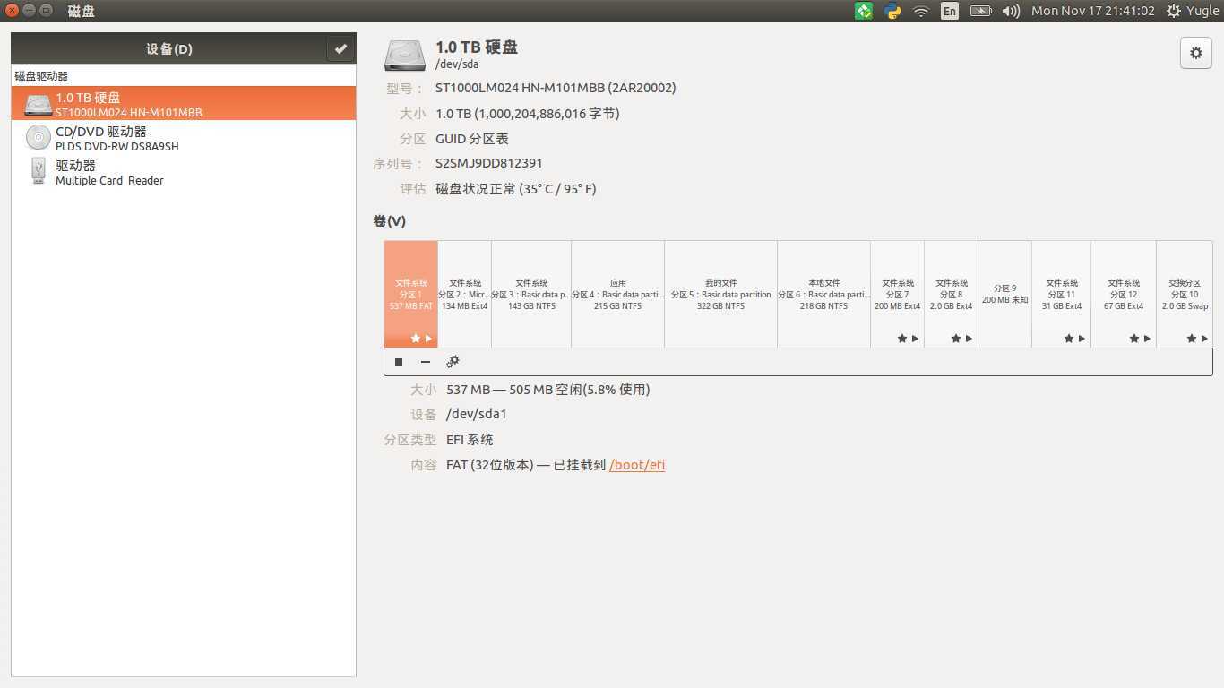Select partition 11 31 GB Ext4
This screenshot has height=688, width=1224.
tap(1062, 294)
